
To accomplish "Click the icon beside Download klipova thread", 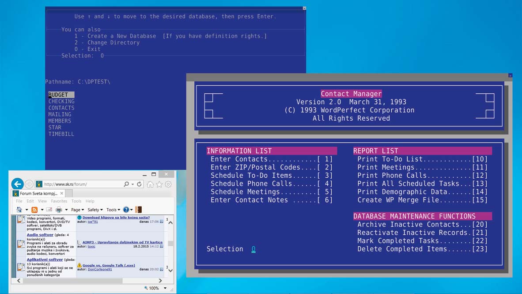I will [79, 218].
